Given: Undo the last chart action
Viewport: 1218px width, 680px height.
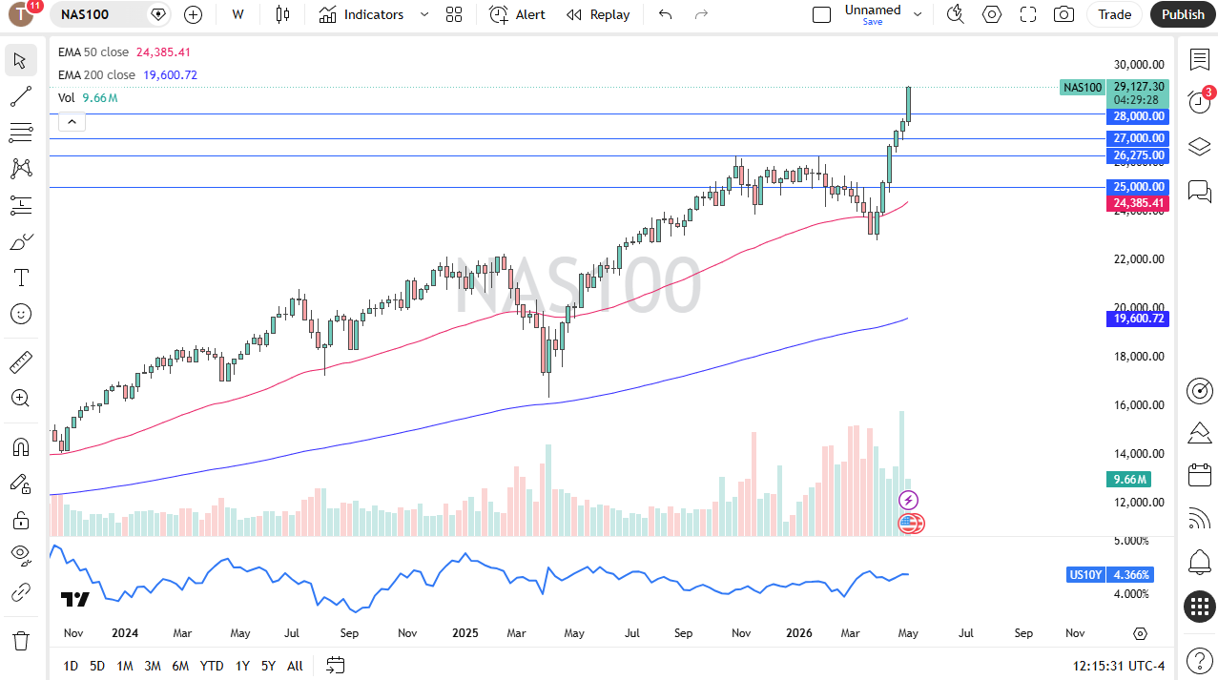Looking at the screenshot, I should (665, 14).
